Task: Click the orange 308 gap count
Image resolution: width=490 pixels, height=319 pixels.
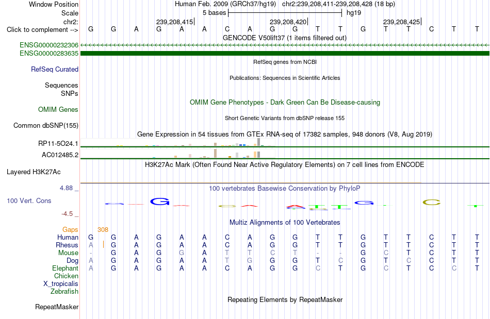Action: click(x=103, y=230)
